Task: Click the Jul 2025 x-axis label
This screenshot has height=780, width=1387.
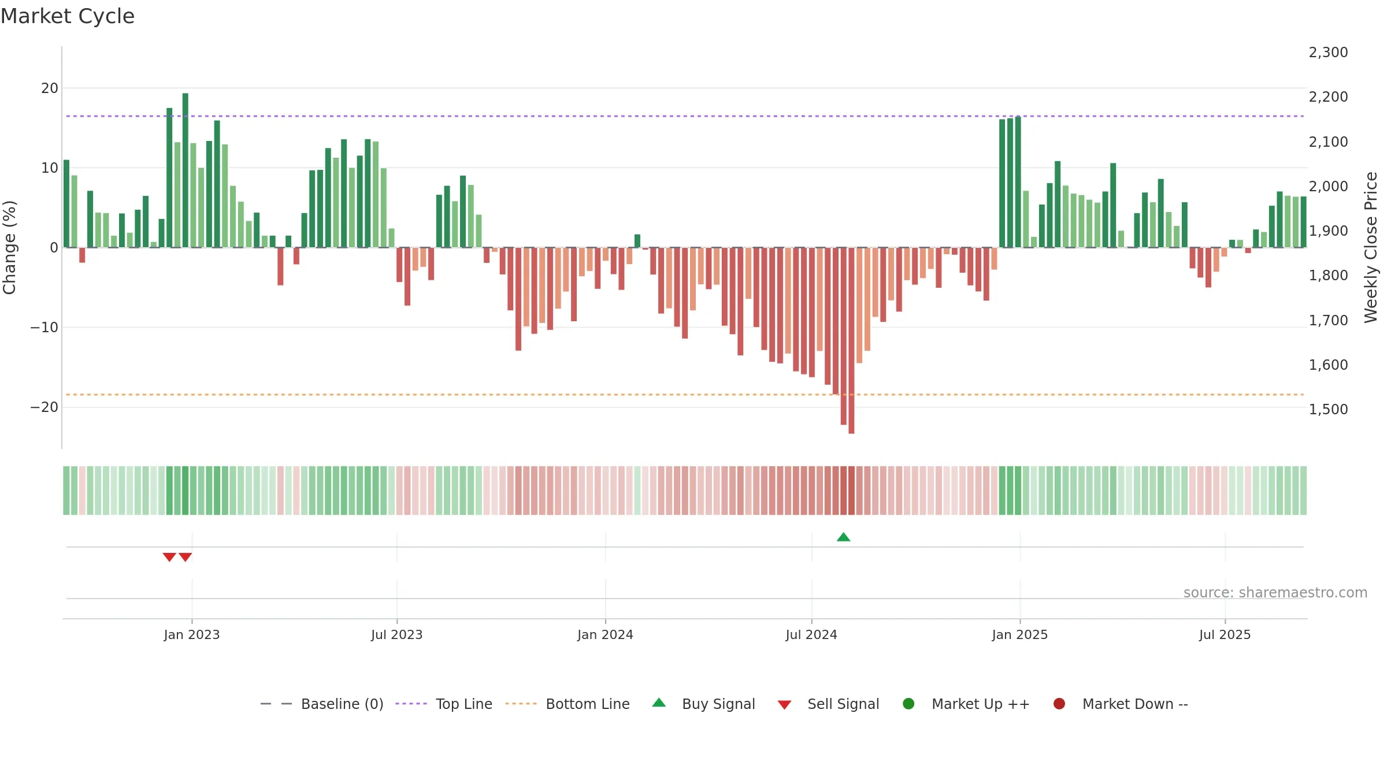Action: [1225, 635]
